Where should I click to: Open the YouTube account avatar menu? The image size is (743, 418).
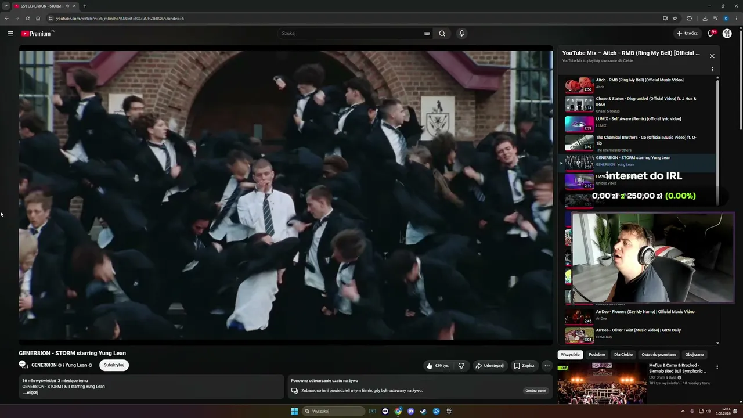point(727,34)
